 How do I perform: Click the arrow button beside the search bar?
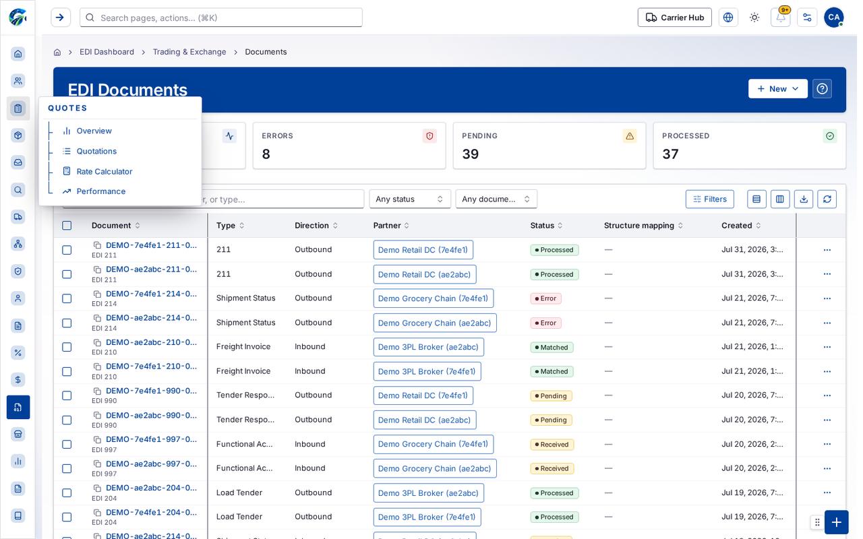pos(61,18)
